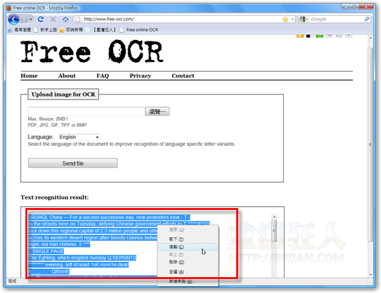Click the 瀏覽 browse button
381x293 pixels.
point(157,112)
